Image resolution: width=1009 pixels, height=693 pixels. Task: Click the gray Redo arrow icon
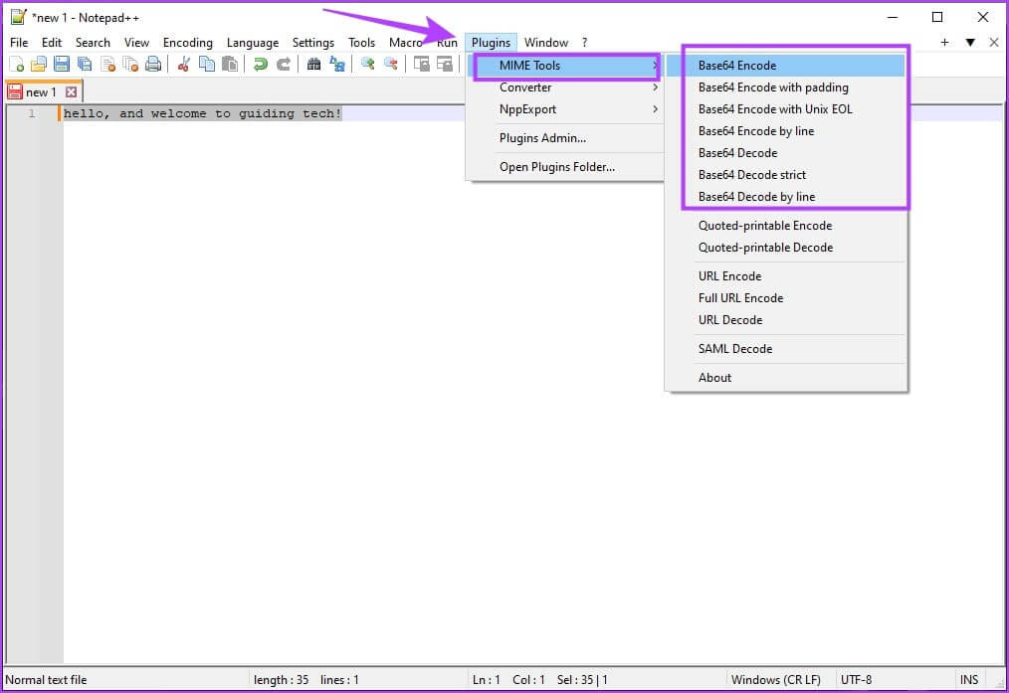(x=284, y=64)
